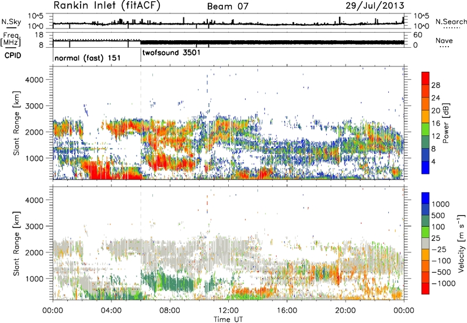Click the velocity colorbar '-1000' label
467x323 pixels.
tap(444, 283)
